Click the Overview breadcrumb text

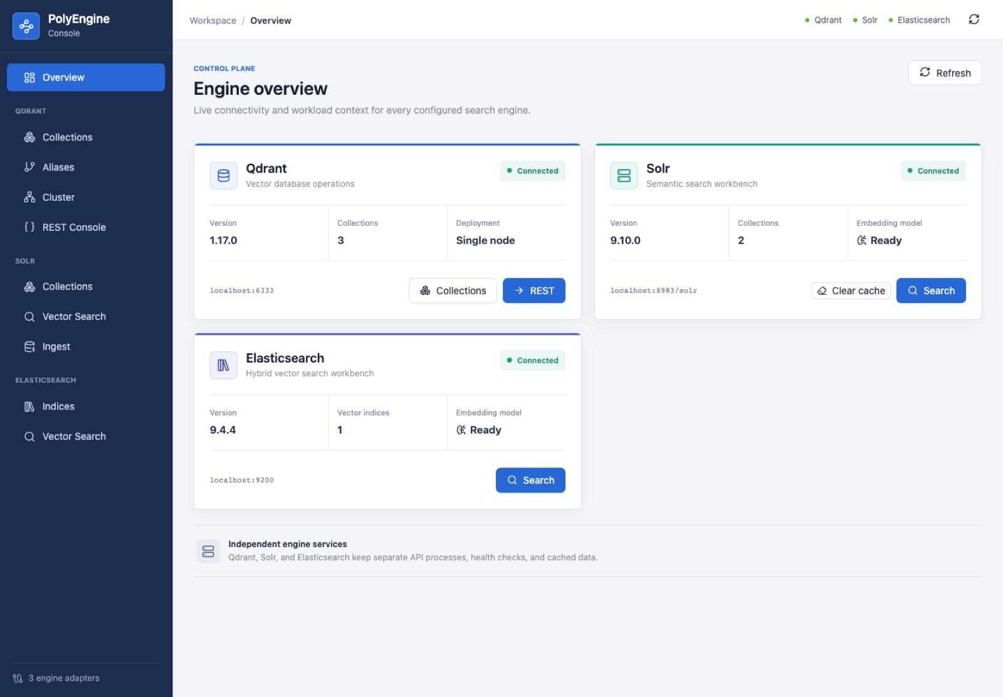click(271, 21)
